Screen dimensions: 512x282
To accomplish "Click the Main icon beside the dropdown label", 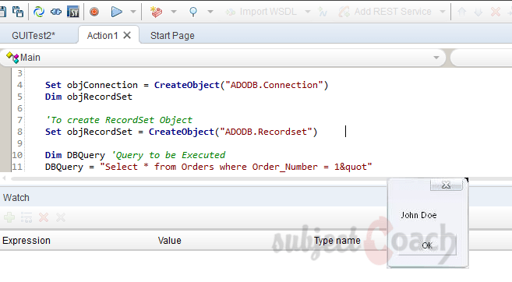I will click(12, 58).
